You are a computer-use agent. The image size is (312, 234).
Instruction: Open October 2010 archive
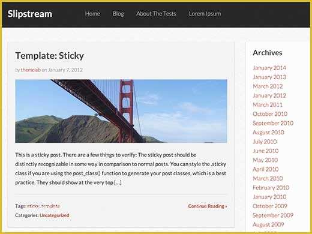[x=270, y=114]
